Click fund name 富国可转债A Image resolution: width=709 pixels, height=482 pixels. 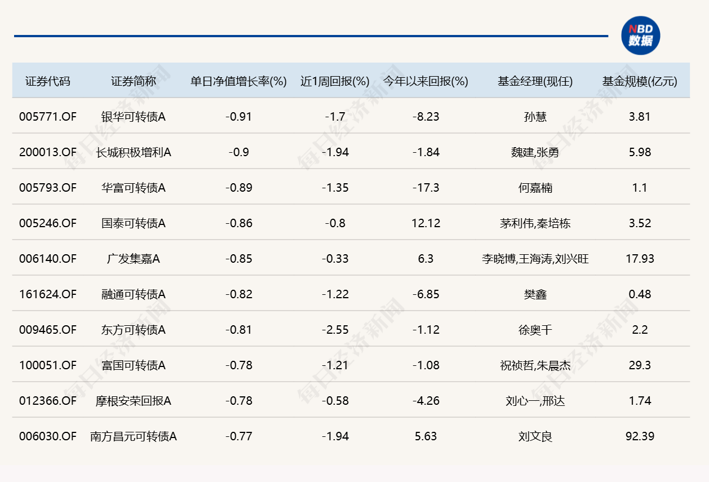[134, 365]
